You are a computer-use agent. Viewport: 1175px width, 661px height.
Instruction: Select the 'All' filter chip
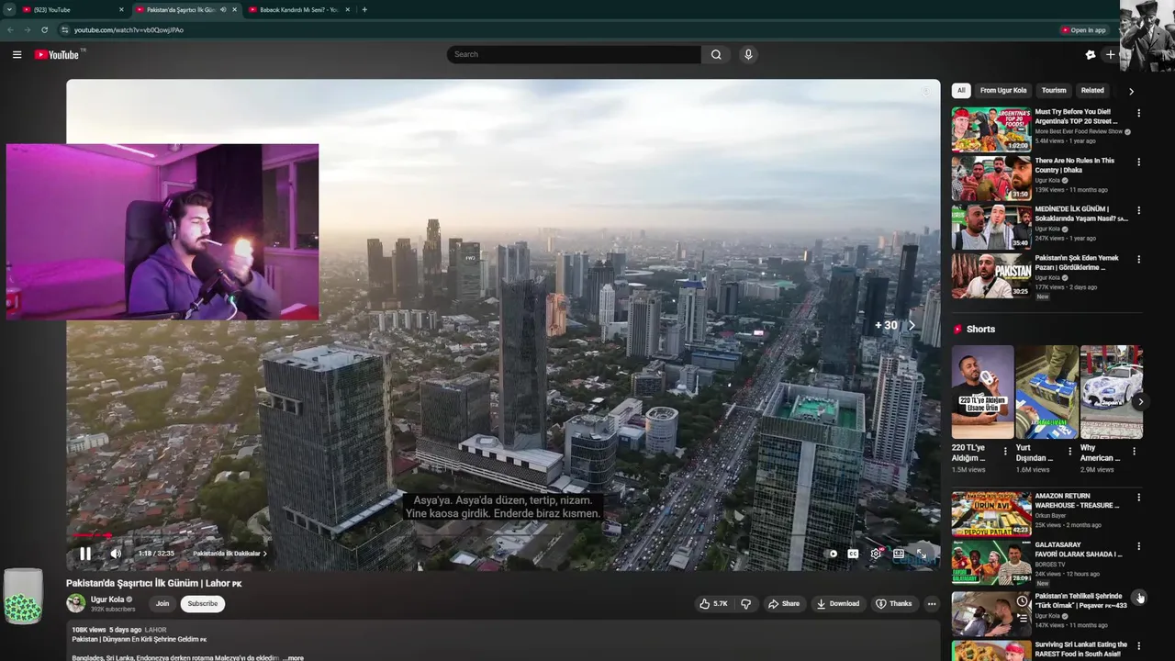(961, 90)
